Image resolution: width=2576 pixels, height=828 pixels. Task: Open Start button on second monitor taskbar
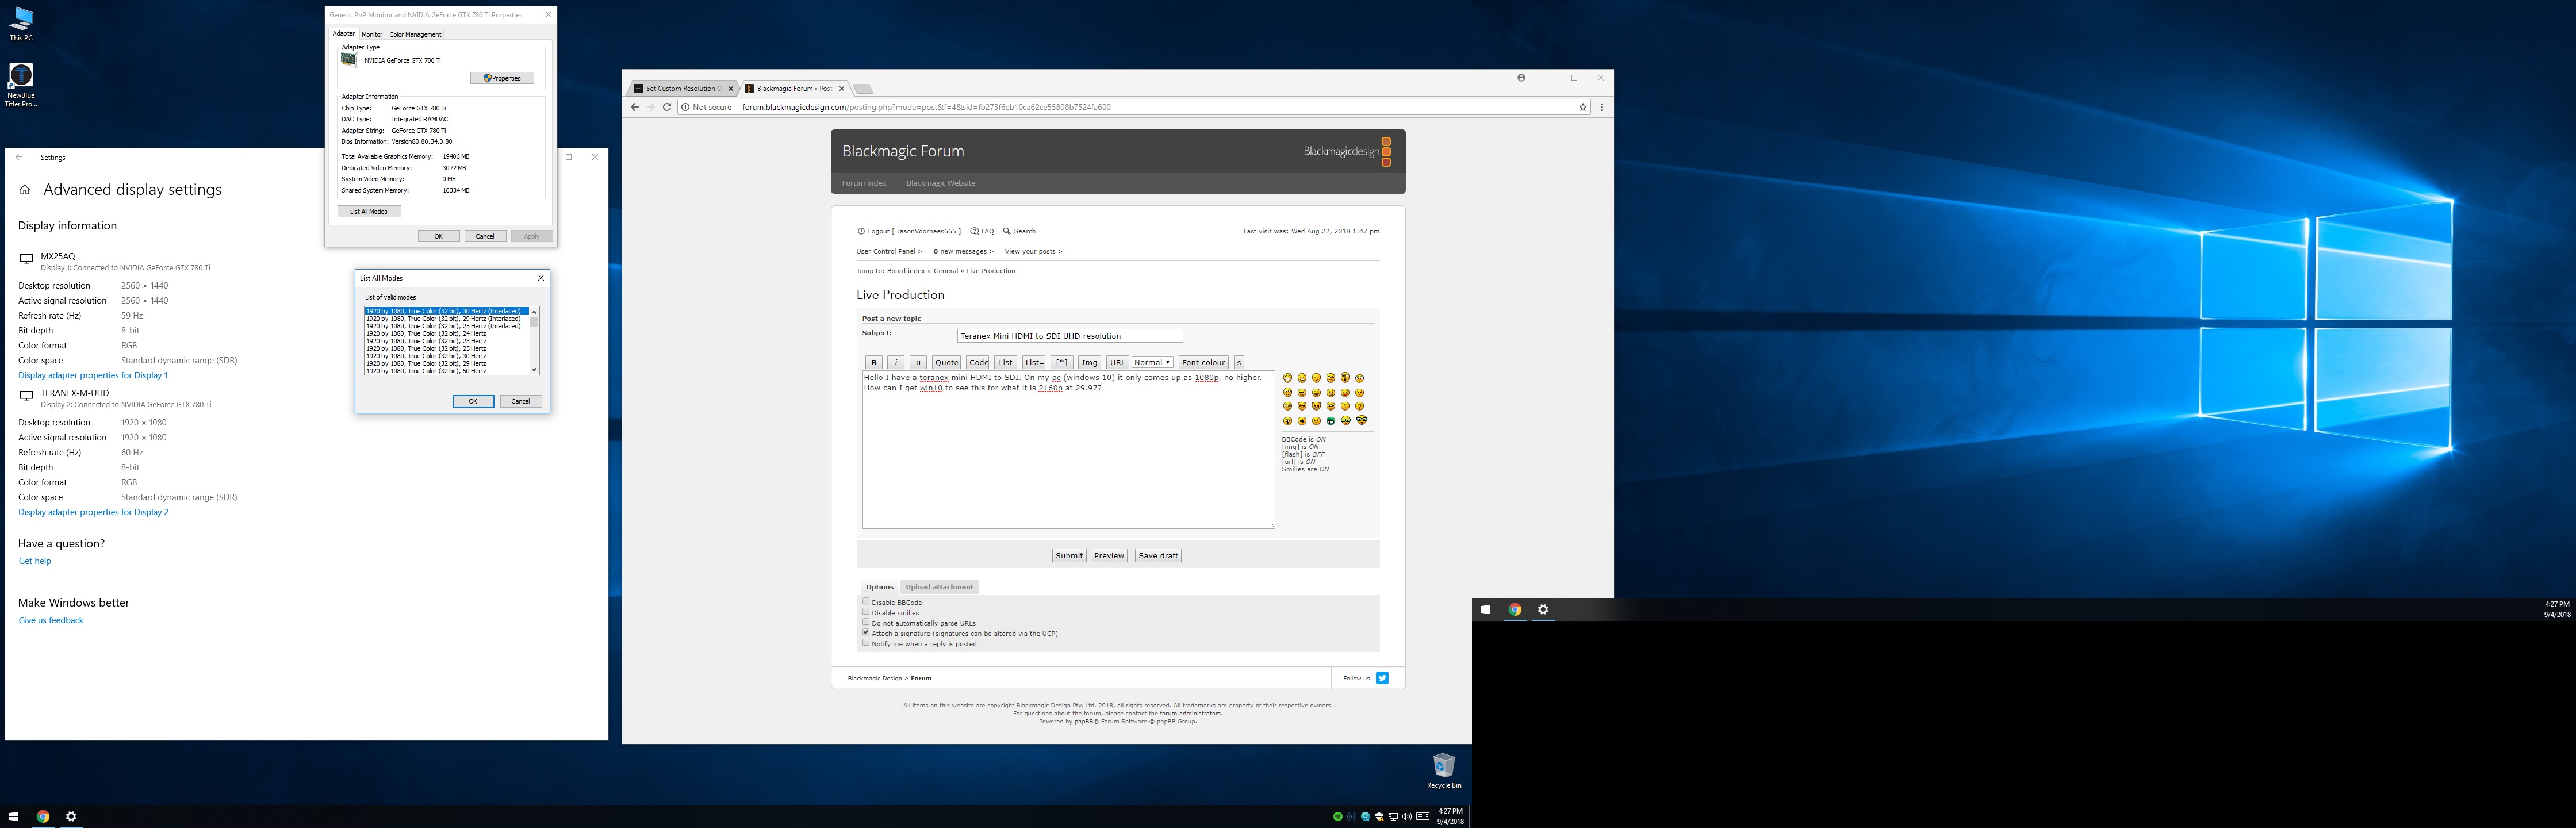[x=1486, y=610]
